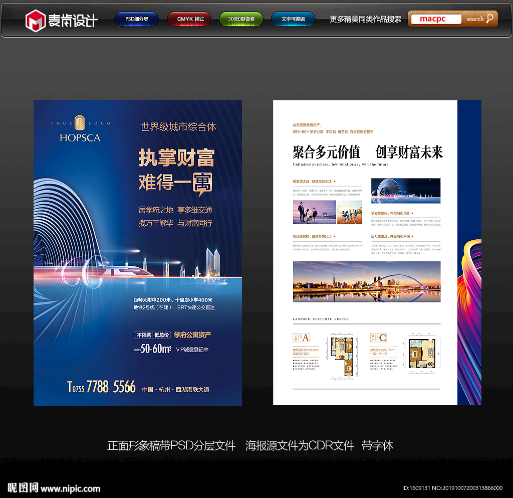Click the magnifier icon beside search
The width and height of the screenshot is (513, 498).
pos(489,19)
